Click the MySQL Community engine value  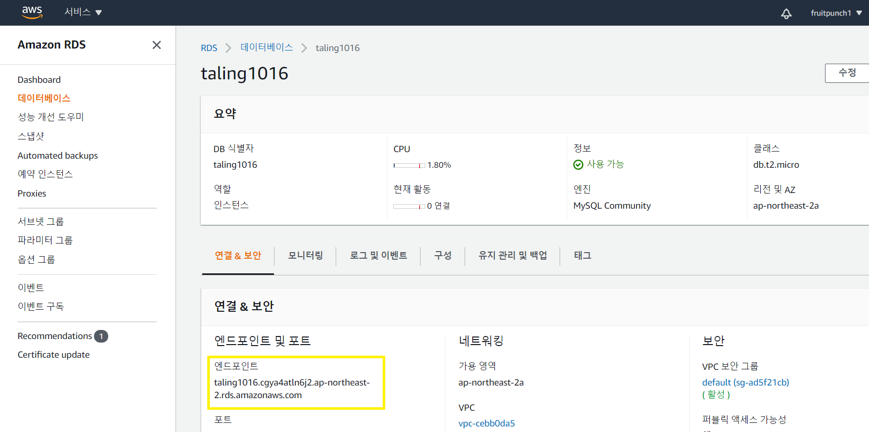click(x=612, y=206)
